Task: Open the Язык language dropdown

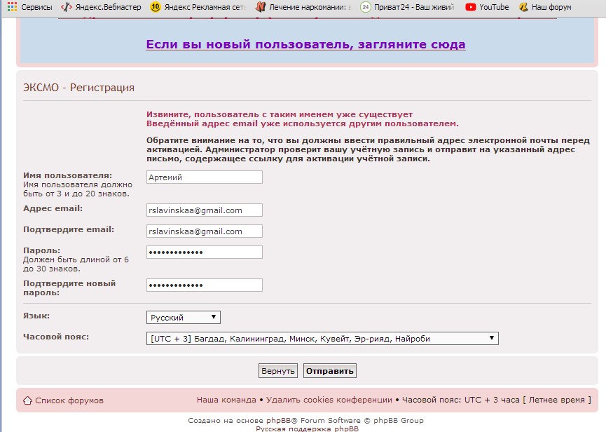Action: coord(182,317)
